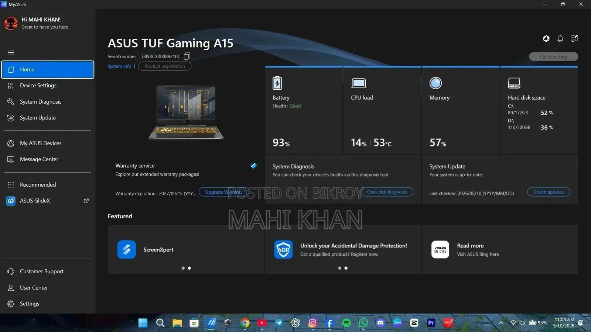This screenshot has width=591, height=332.
Task: Click Check updates button
Action: 549,192
